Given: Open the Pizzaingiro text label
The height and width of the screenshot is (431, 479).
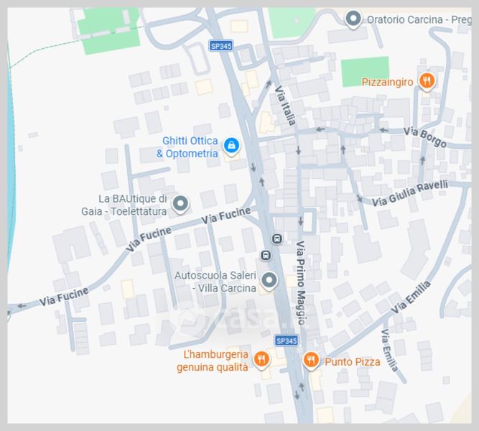Looking at the screenshot, I should click(387, 82).
